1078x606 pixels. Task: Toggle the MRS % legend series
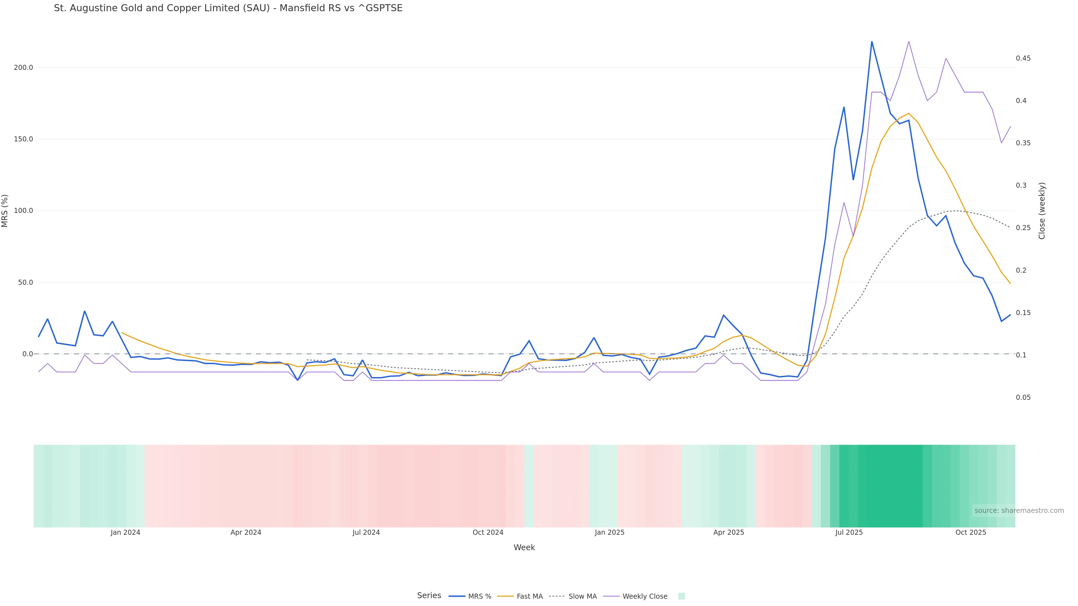[479, 596]
